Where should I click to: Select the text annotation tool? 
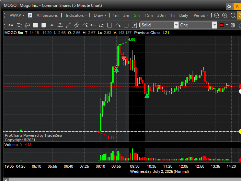tap(134, 25)
